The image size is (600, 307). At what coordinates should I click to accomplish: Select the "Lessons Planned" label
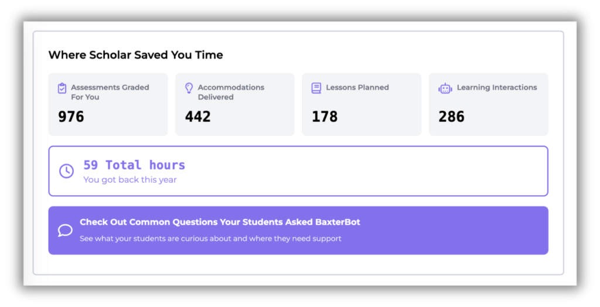point(357,87)
